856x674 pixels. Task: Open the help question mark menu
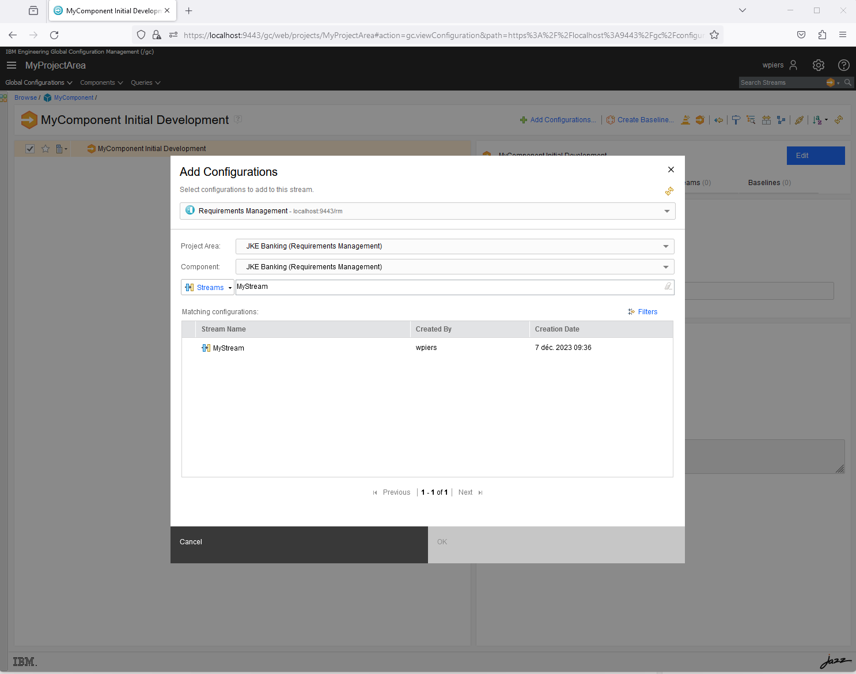point(844,65)
